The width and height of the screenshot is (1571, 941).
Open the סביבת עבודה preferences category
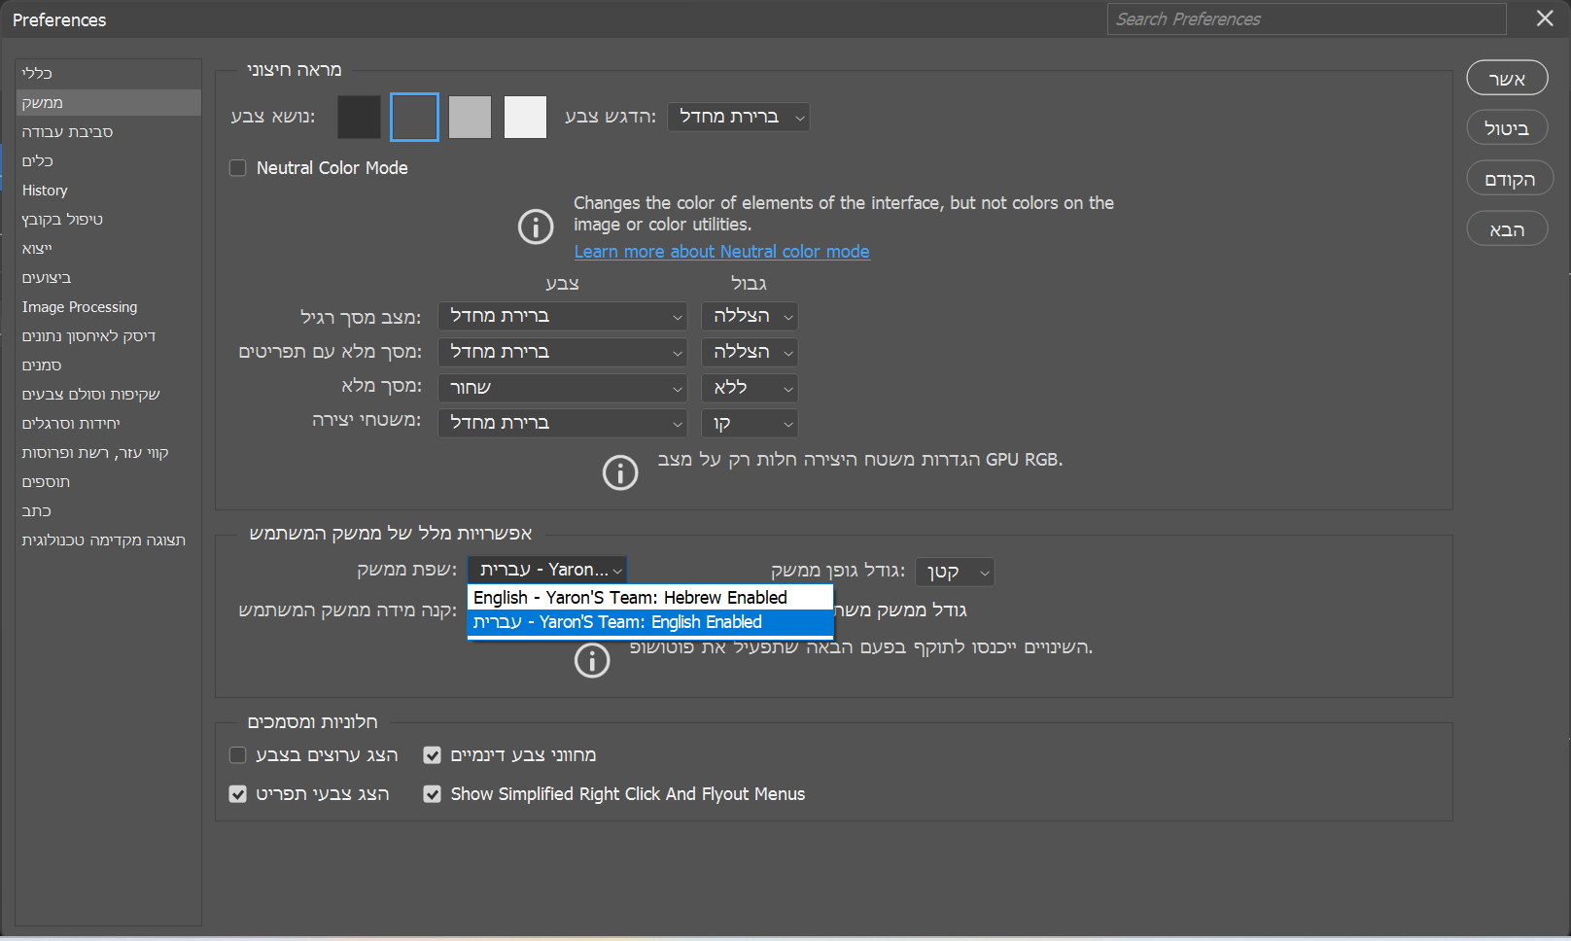109,131
